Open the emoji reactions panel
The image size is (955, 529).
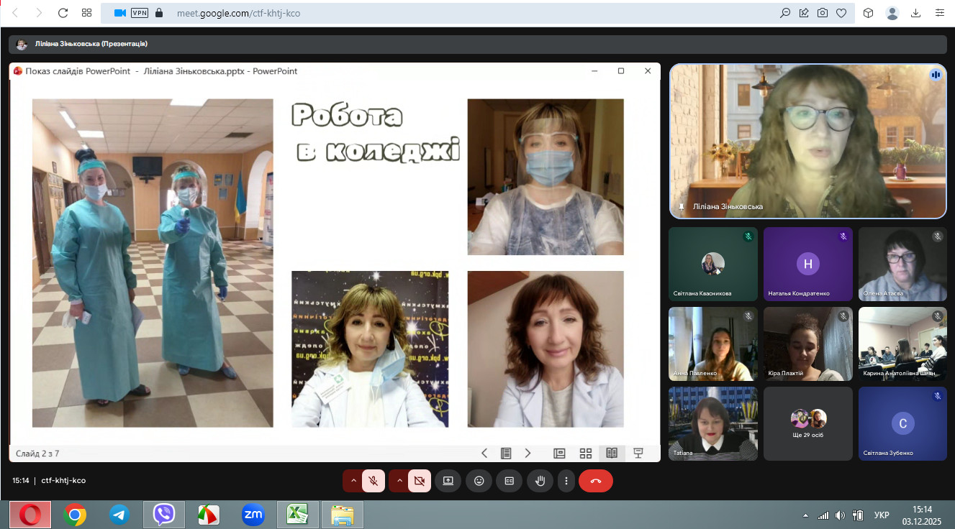click(x=479, y=481)
